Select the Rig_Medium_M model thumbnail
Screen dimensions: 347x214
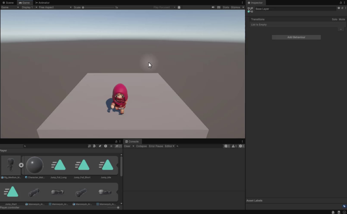pyautogui.click(x=10, y=165)
